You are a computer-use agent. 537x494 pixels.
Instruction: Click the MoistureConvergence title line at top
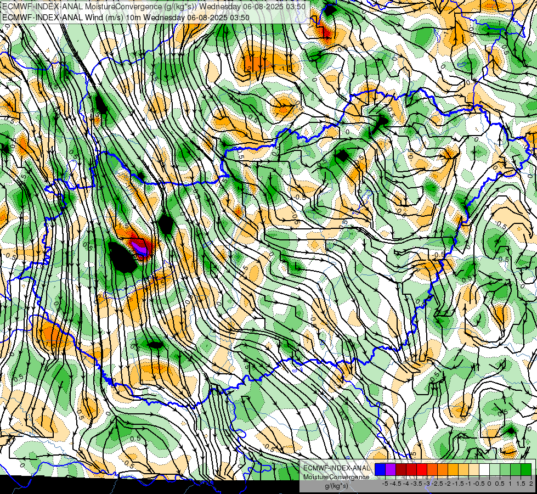(154, 7)
